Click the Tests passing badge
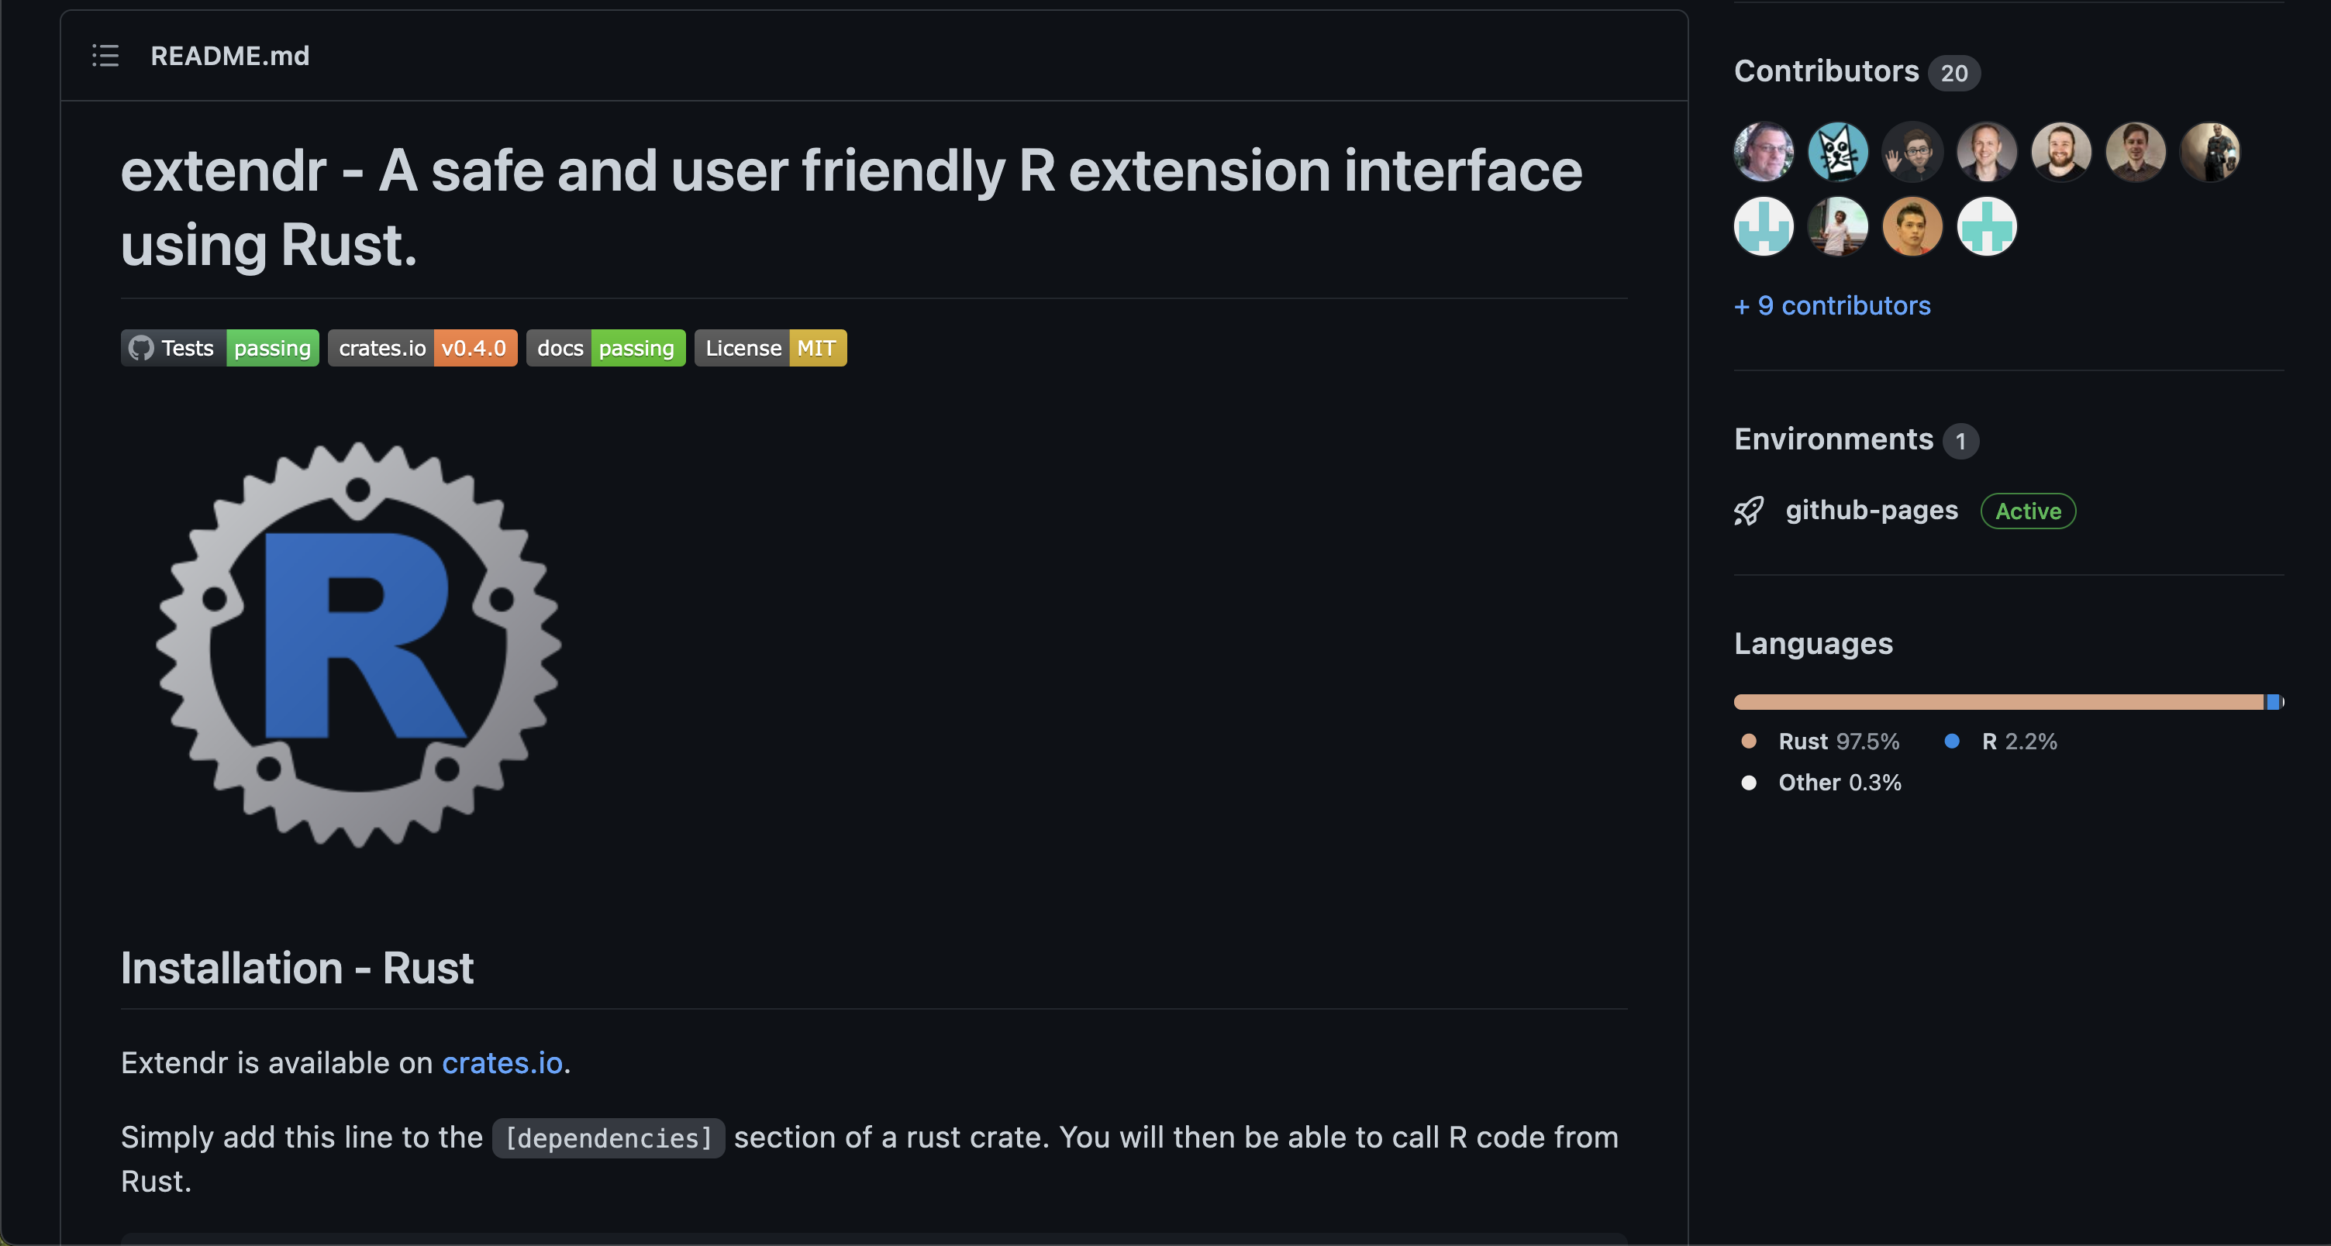The width and height of the screenshot is (2331, 1246). pos(220,348)
